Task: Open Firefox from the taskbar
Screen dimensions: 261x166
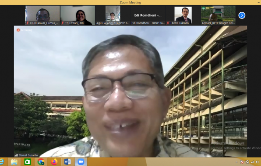Action: pyautogui.click(x=54, y=162)
